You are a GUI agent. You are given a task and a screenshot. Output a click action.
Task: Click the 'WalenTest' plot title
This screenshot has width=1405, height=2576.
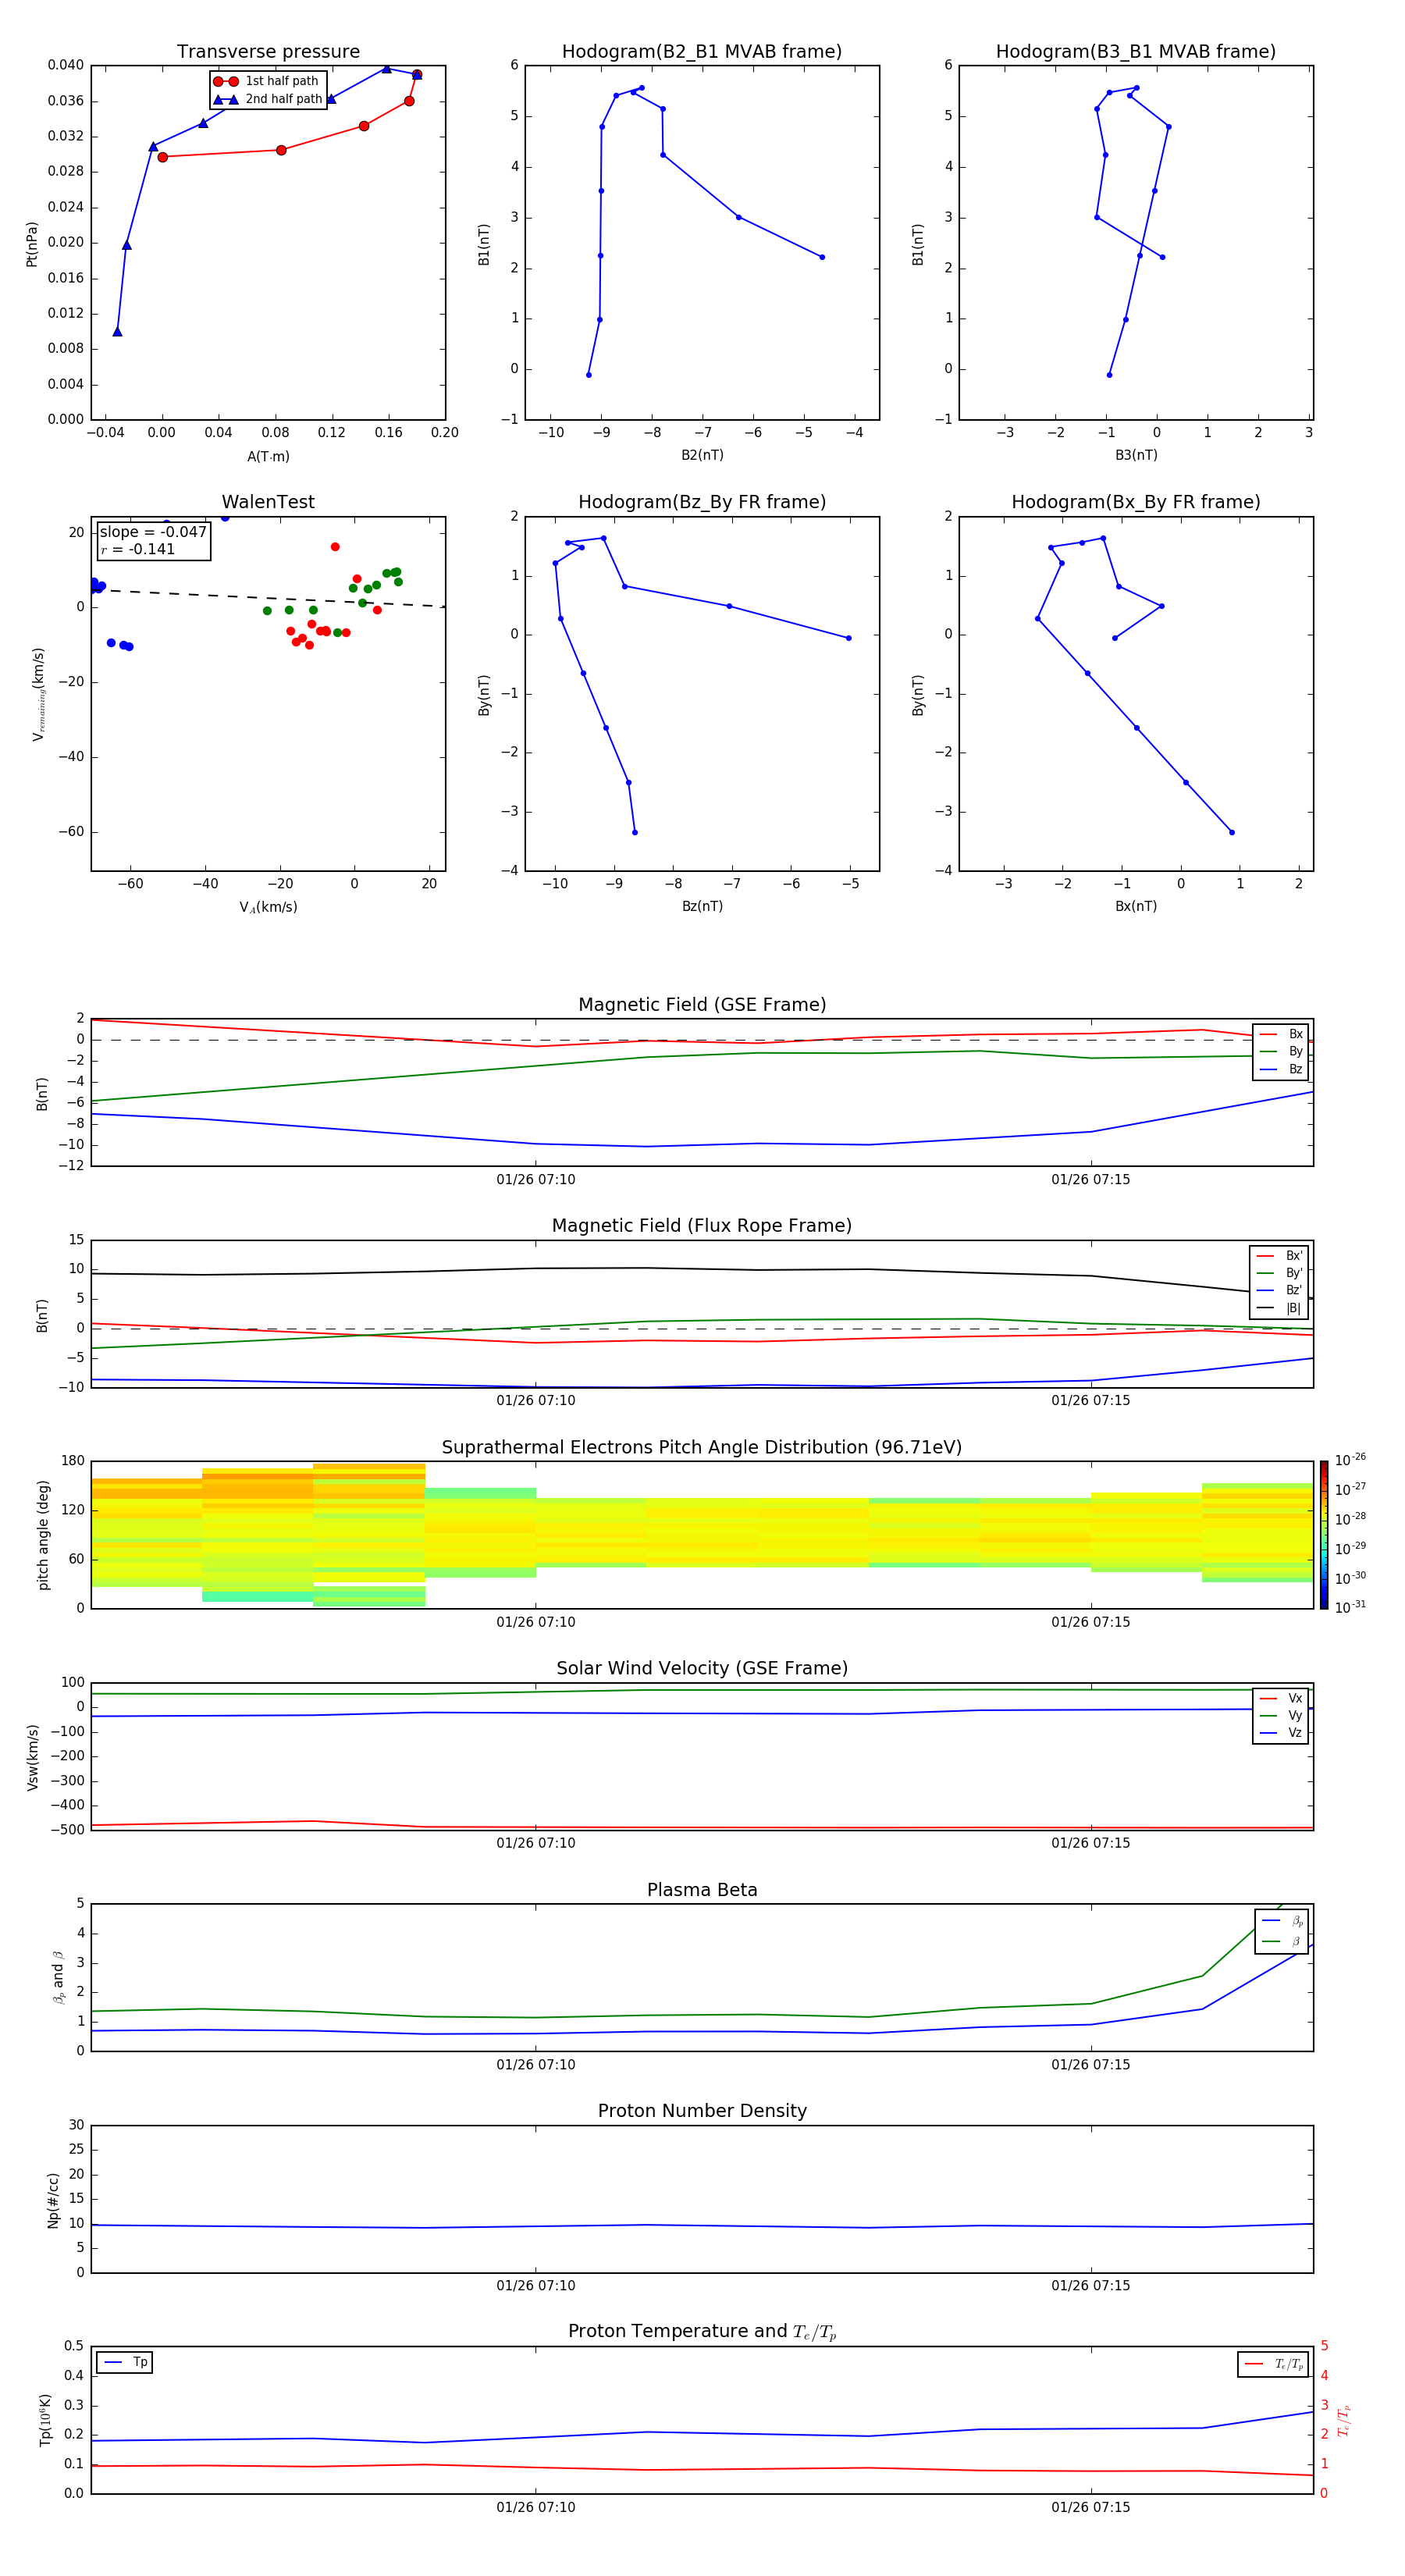268,502
